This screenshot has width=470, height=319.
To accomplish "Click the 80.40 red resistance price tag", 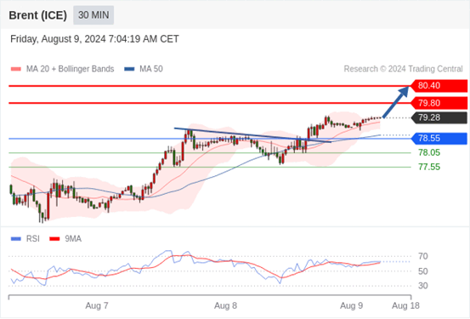I will (439, 86).
